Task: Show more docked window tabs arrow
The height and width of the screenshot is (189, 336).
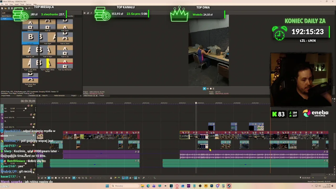Action: point(81,96)
